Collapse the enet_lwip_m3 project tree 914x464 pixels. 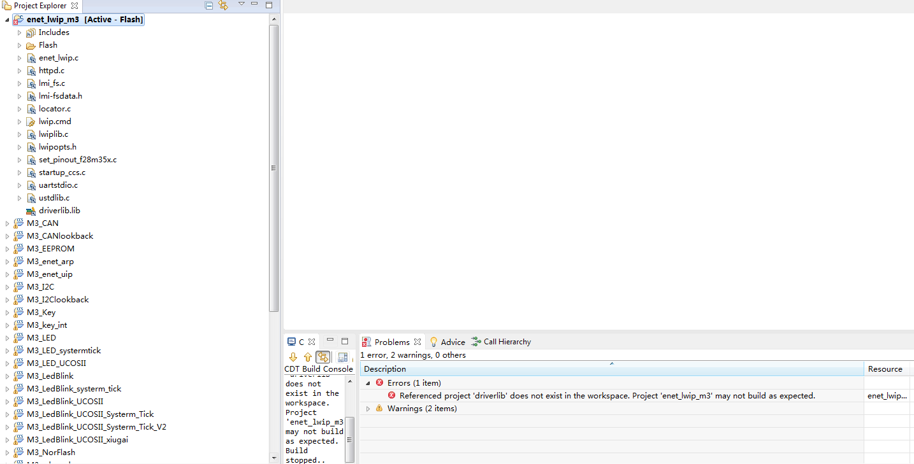(x=7, y=20)
